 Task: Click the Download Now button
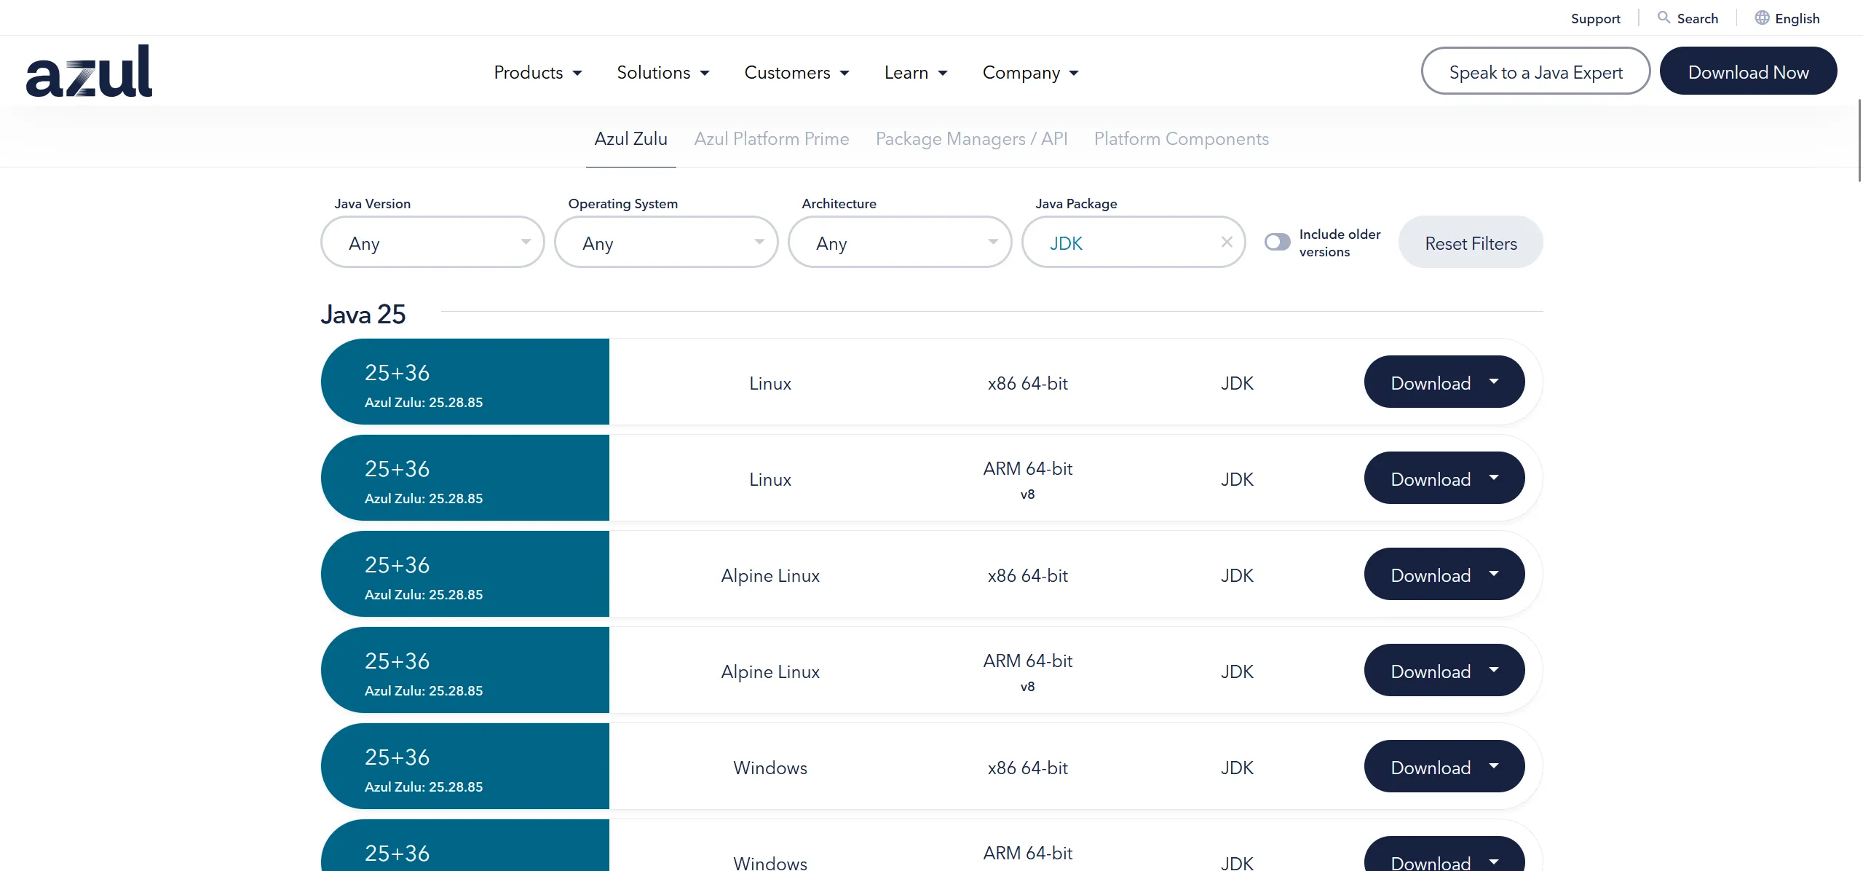1748,71
